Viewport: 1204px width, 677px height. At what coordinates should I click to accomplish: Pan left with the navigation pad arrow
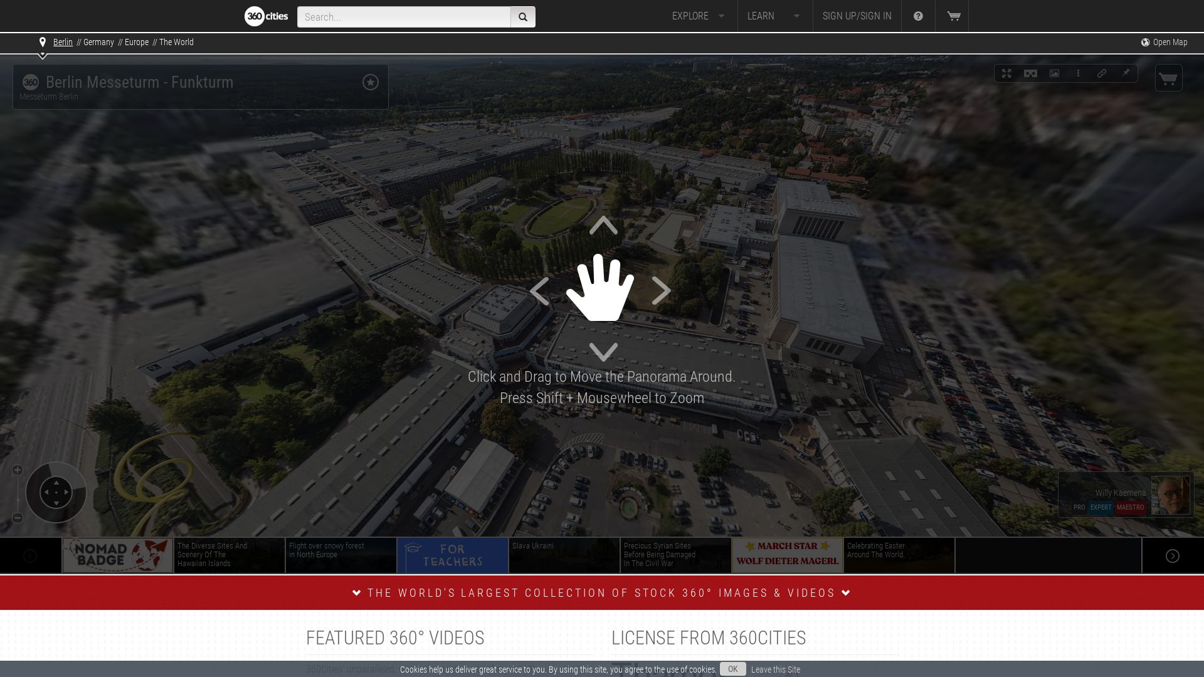tap(45, 493)
